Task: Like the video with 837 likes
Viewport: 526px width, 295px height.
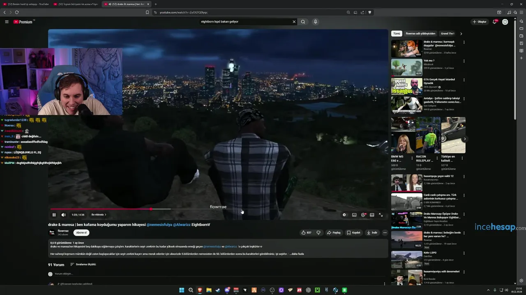Action: point(306,232)
